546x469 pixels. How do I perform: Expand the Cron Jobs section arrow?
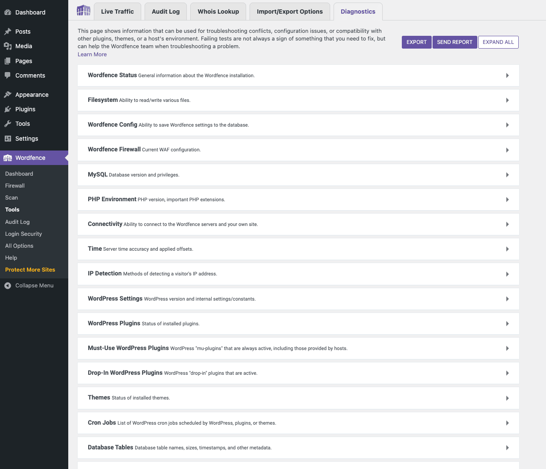(508, 423)
